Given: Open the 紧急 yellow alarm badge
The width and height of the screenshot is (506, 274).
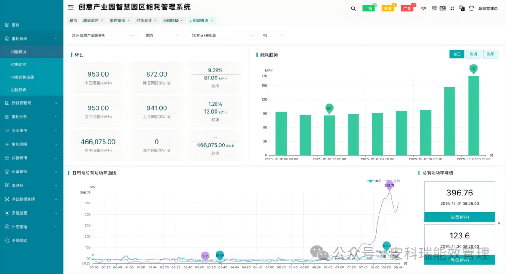Looking at the screenshot, I should pyautogui.click(x=387, y=8).
